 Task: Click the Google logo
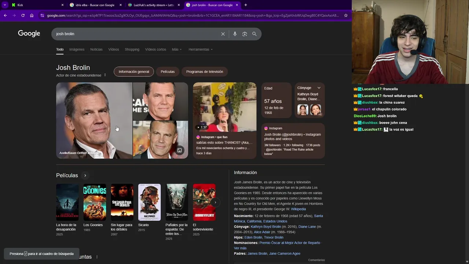tap(29, 34)
